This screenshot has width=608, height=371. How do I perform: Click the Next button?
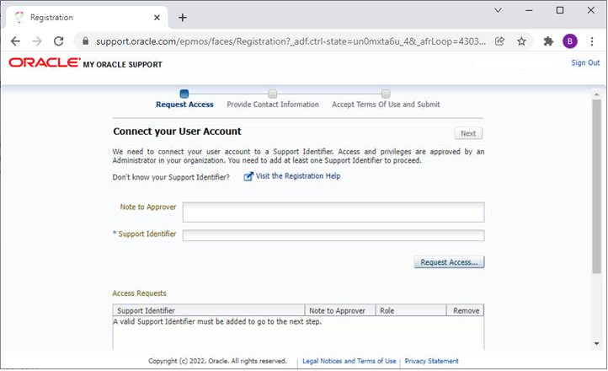click(468, 133)
